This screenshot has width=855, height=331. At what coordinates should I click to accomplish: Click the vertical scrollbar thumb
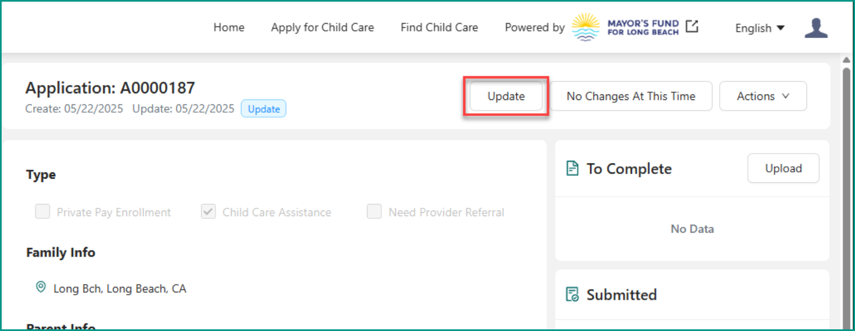click(846, 193)
